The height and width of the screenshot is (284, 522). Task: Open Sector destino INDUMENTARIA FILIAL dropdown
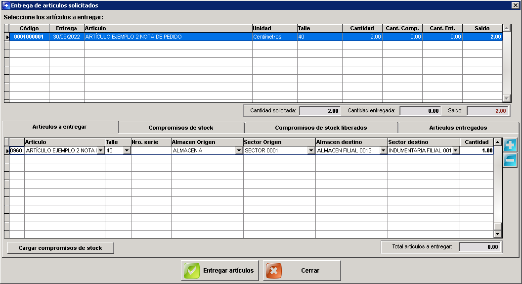456,151
